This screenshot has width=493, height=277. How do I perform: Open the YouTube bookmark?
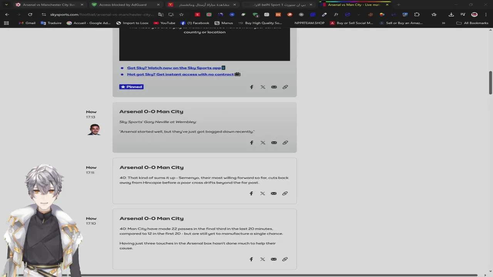tap(164, 23)
